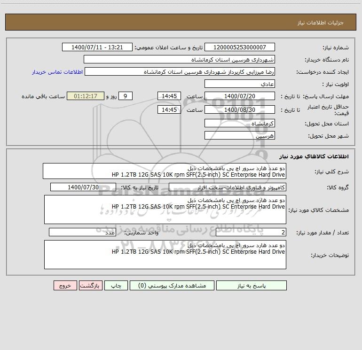Select the announcement date field 1400/07/11 - 13:21
The image size is (362, 350).
tap(97, 47)
